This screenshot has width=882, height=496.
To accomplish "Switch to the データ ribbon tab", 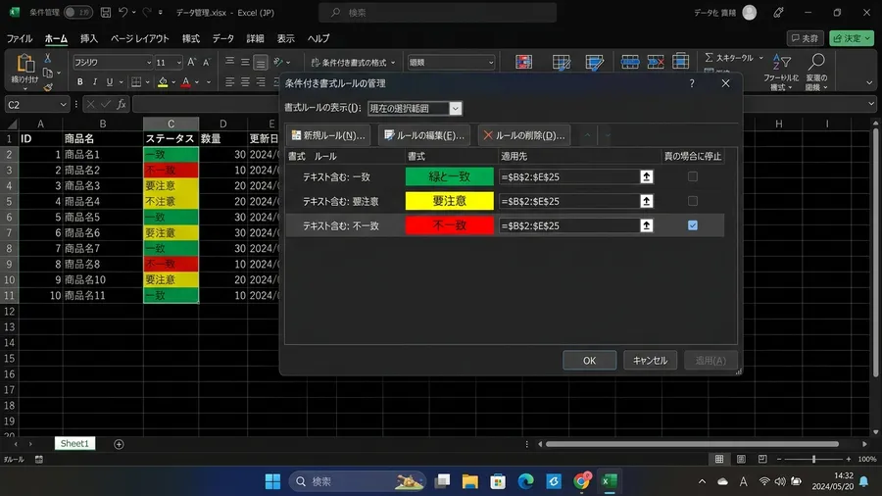I will click(x=222, y=39).
